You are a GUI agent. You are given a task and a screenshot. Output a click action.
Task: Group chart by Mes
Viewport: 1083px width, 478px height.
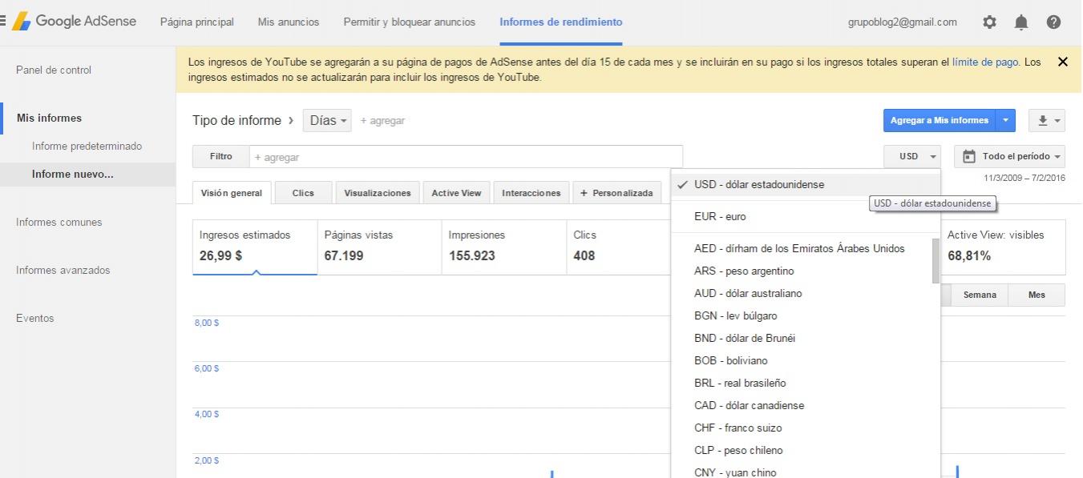[x=1037, y=295]
